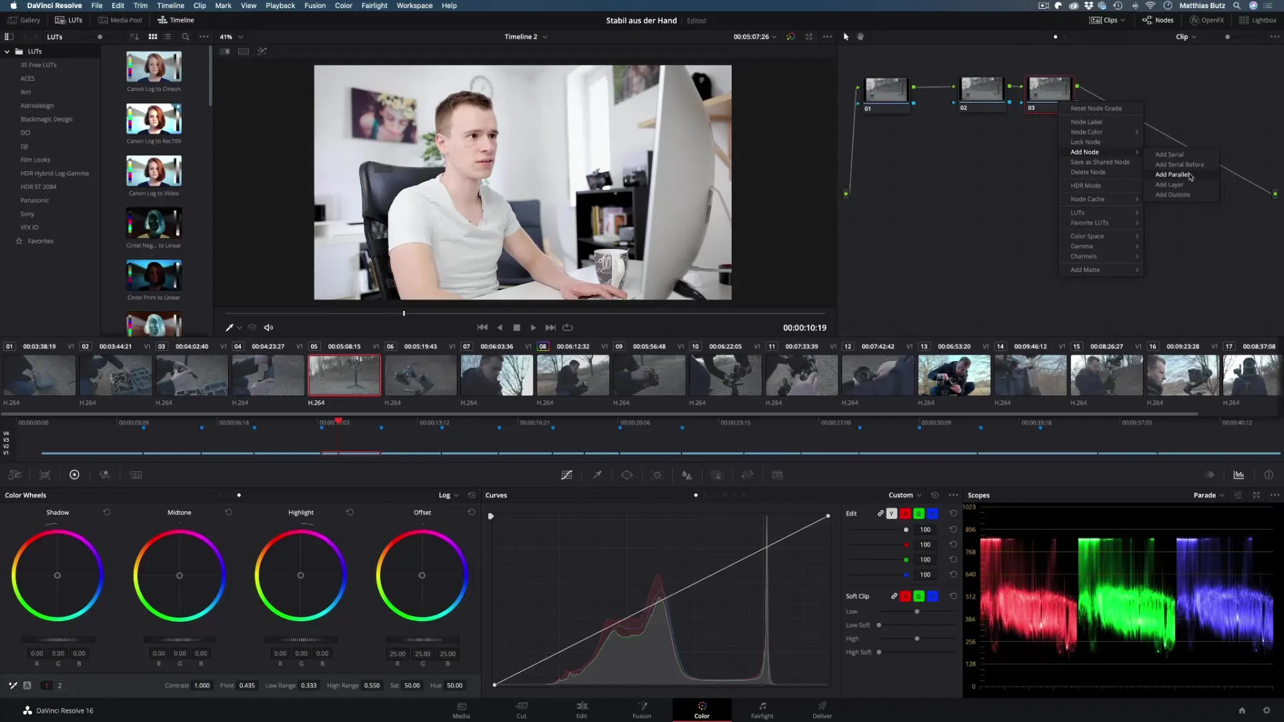Open the Key palette icon
The width and height of the screenshot is (1284, 722).
[x=717, y=475]
